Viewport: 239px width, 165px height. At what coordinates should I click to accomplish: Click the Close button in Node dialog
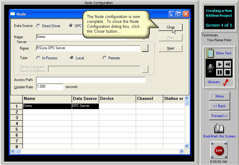coord(171,27)
